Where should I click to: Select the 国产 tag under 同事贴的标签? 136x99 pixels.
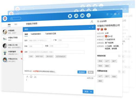tap(107, 76)
